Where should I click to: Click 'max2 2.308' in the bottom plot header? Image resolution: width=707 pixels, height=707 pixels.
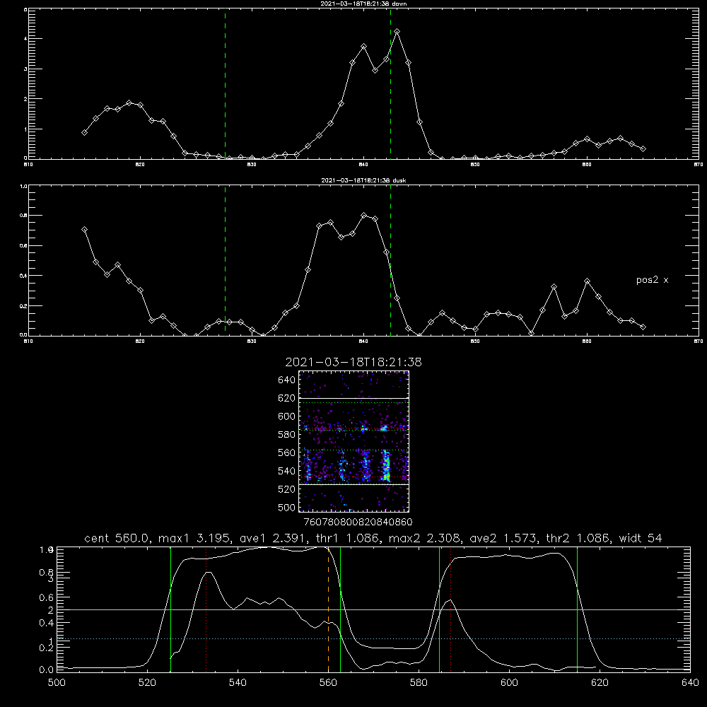tap(426, 538)
